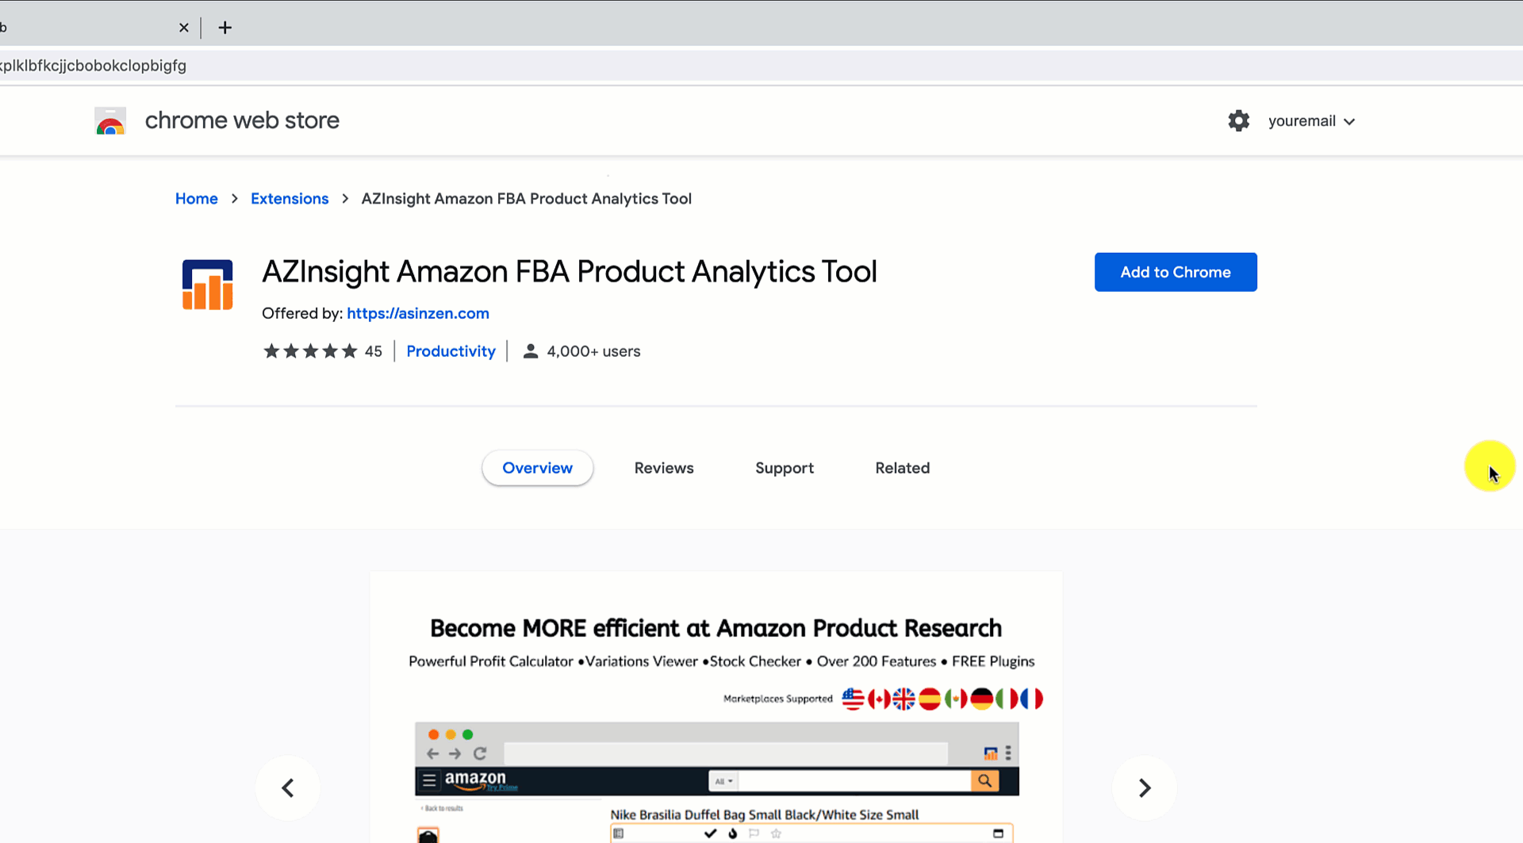
Task: Click the Spain flag marketplace icon
Action: click(930, 699)
